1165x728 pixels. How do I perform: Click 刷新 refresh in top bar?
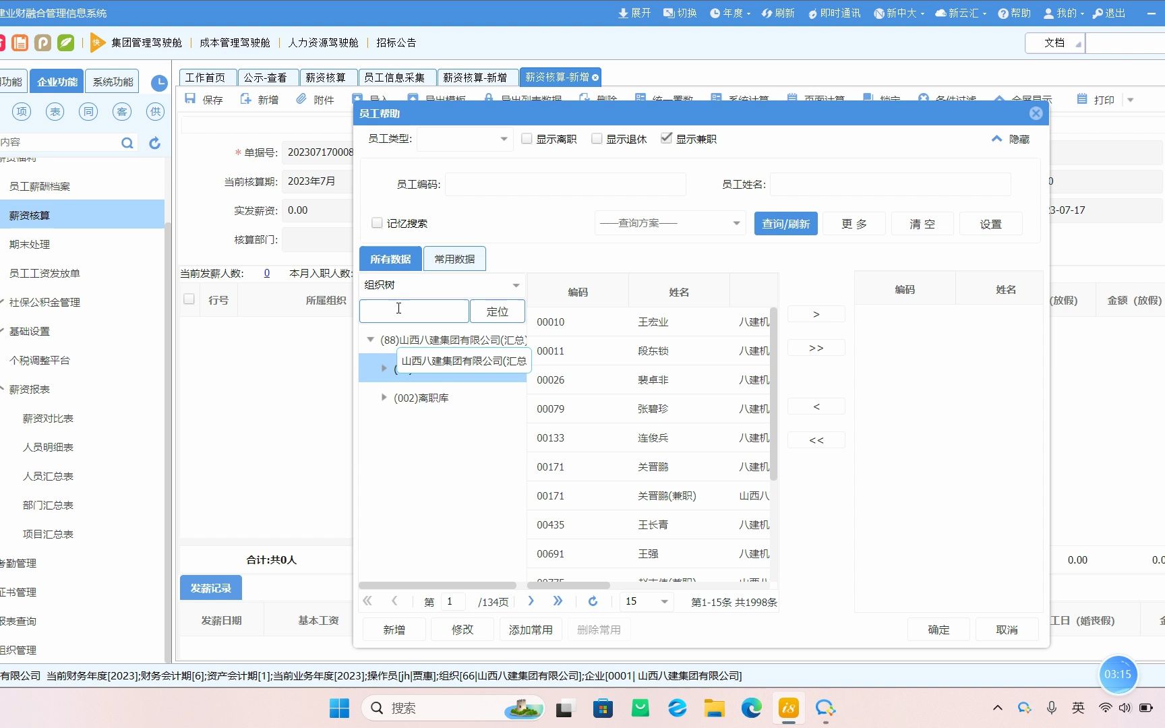(x=778, y=13)
